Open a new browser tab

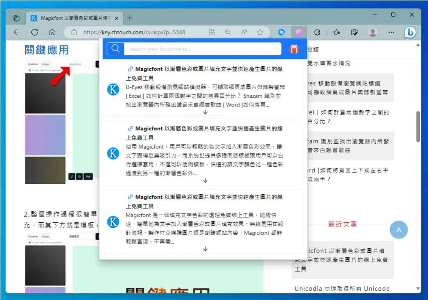click(x=130, y=18)
